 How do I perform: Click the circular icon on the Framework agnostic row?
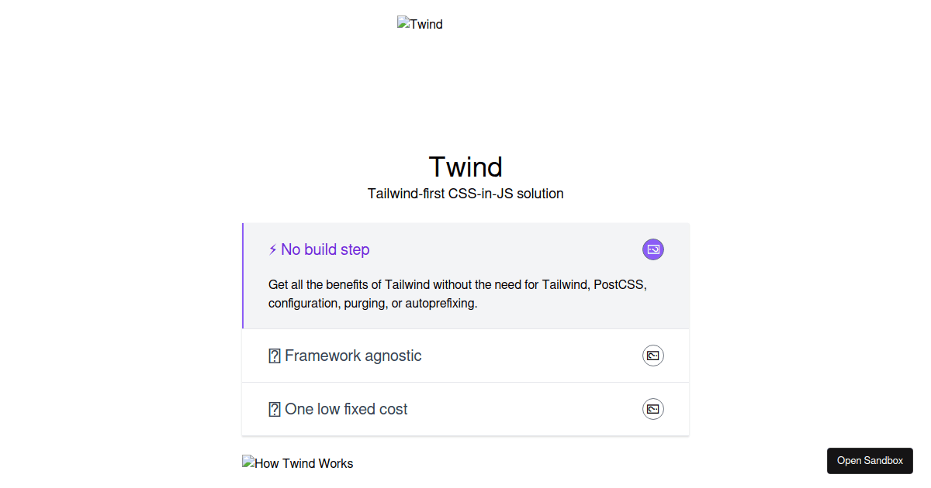[652, 356]
